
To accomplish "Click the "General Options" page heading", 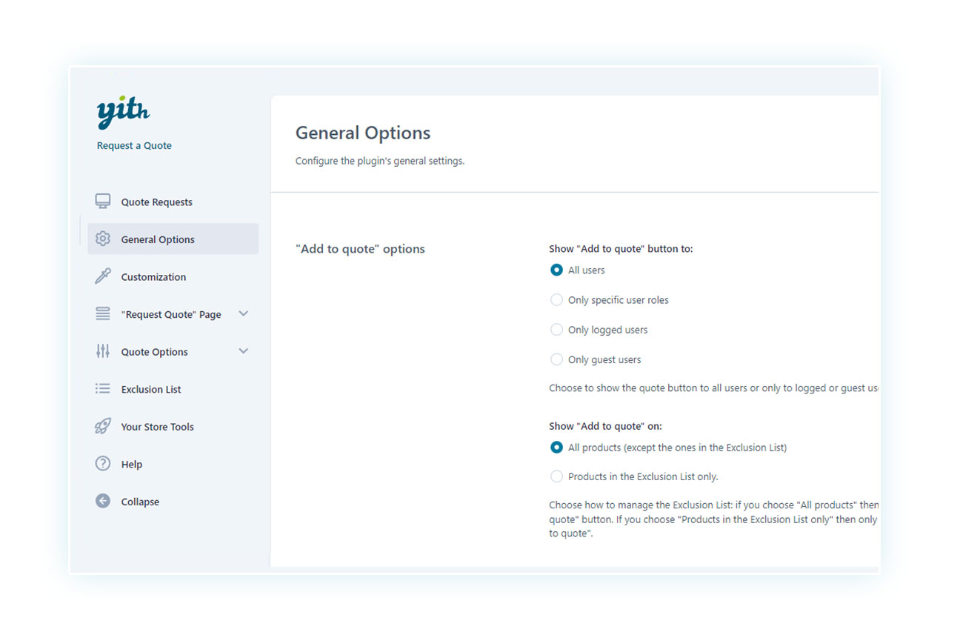I will pyautogui.click(x=363, y=133).
